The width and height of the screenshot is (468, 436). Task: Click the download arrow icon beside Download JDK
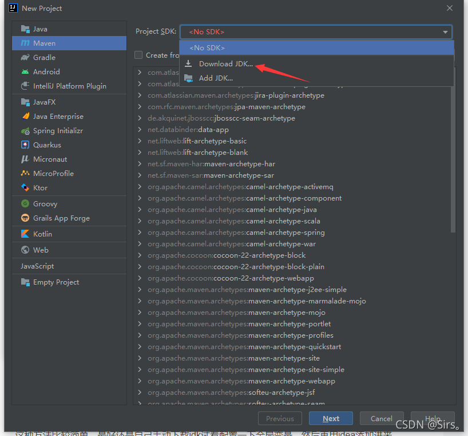[x=188, y=64]
